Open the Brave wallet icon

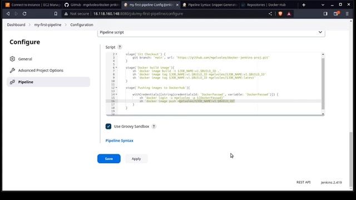pyautogui.click(x=336, y=14)
